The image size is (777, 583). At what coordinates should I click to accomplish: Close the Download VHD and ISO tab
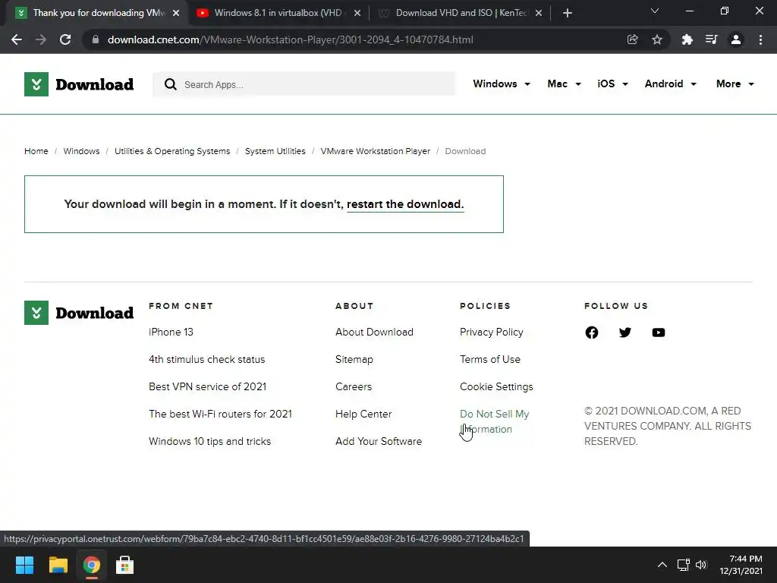point(539,13)
